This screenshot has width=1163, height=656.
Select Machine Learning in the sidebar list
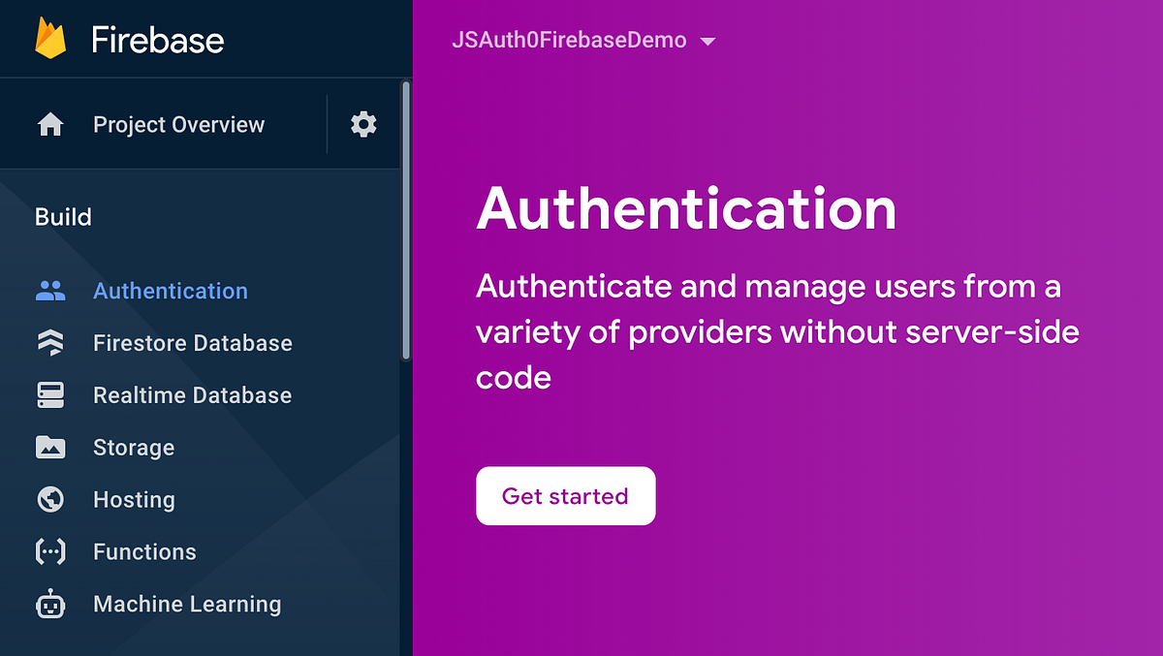click(x=186, y=604)
